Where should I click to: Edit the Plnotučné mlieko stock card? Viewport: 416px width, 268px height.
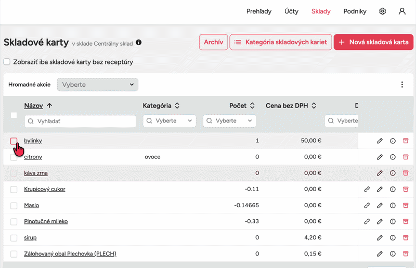(x=380, y=221)
